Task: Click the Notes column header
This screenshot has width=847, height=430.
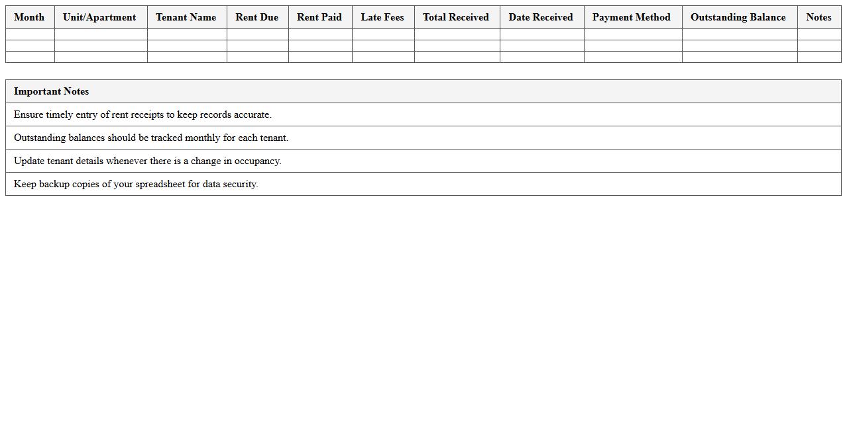Action: 819,17
